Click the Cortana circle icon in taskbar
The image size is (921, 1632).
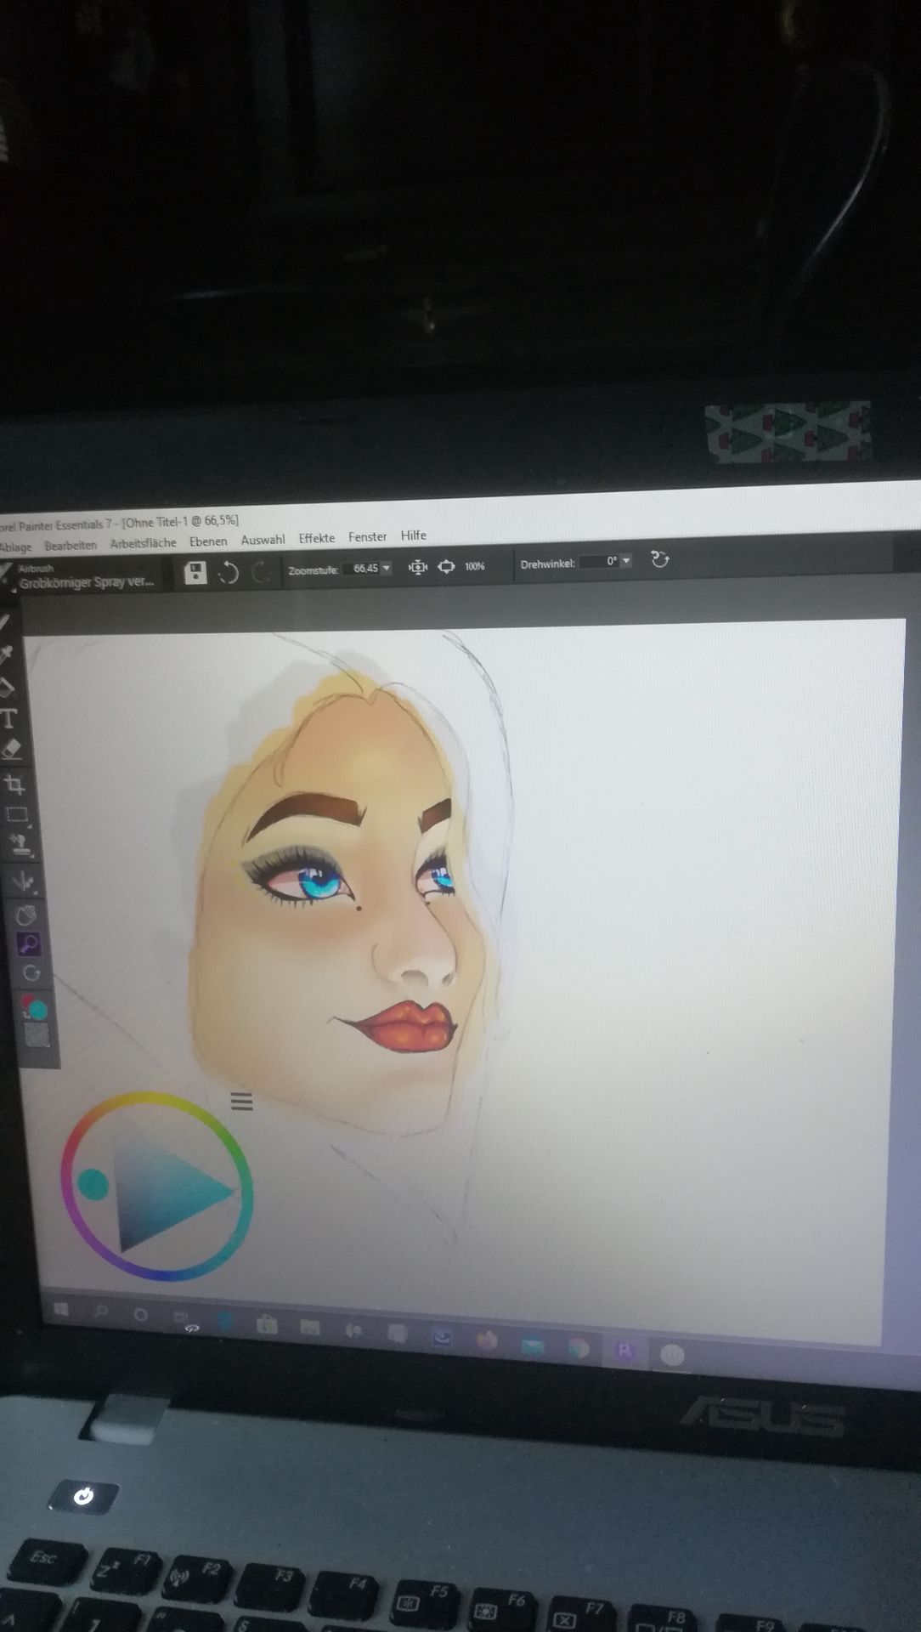[x=140, y=1316]
